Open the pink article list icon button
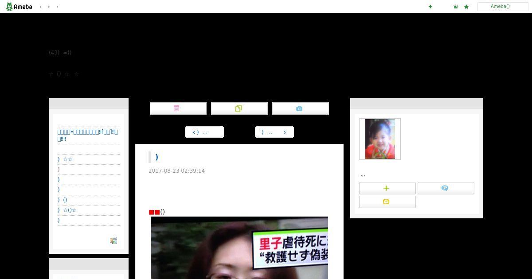Viewport: 532px width, 279px height. pyautogui.click(x=178, y=108)
